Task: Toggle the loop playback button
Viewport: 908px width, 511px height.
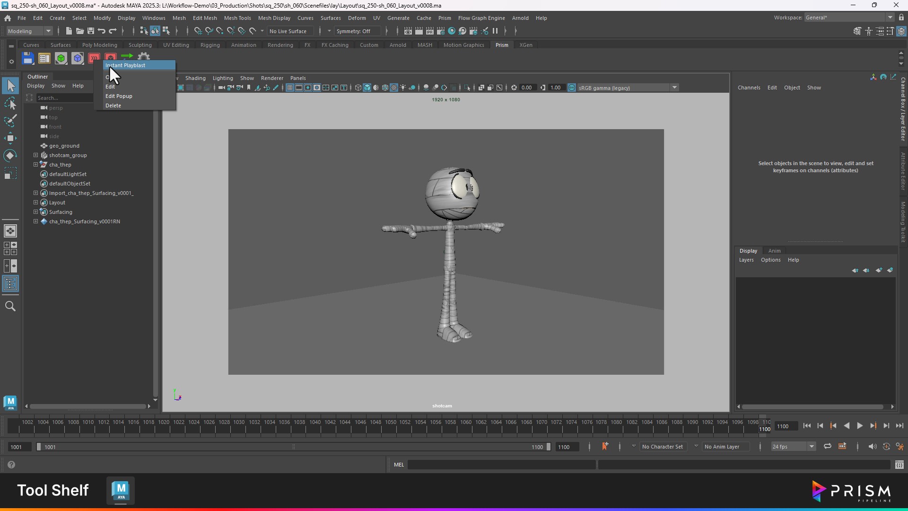Action: coord(827,447)
